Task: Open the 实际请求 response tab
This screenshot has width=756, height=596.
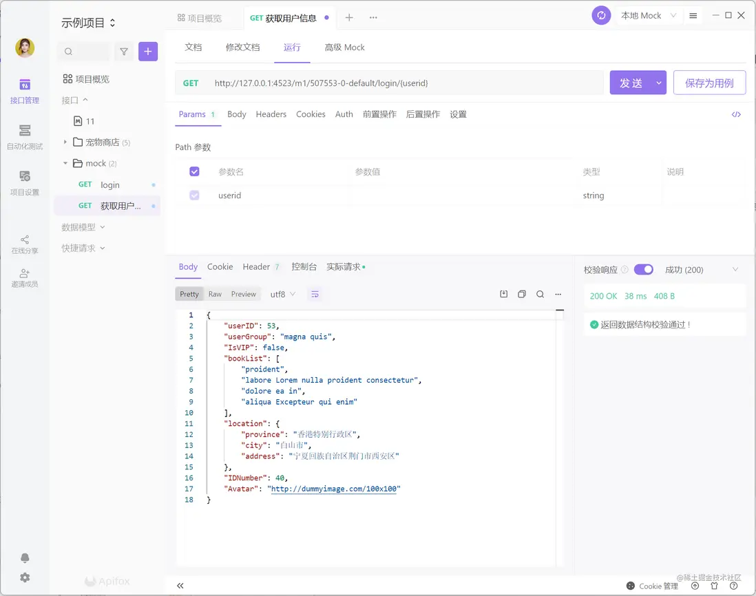Action: coord(345,266)
